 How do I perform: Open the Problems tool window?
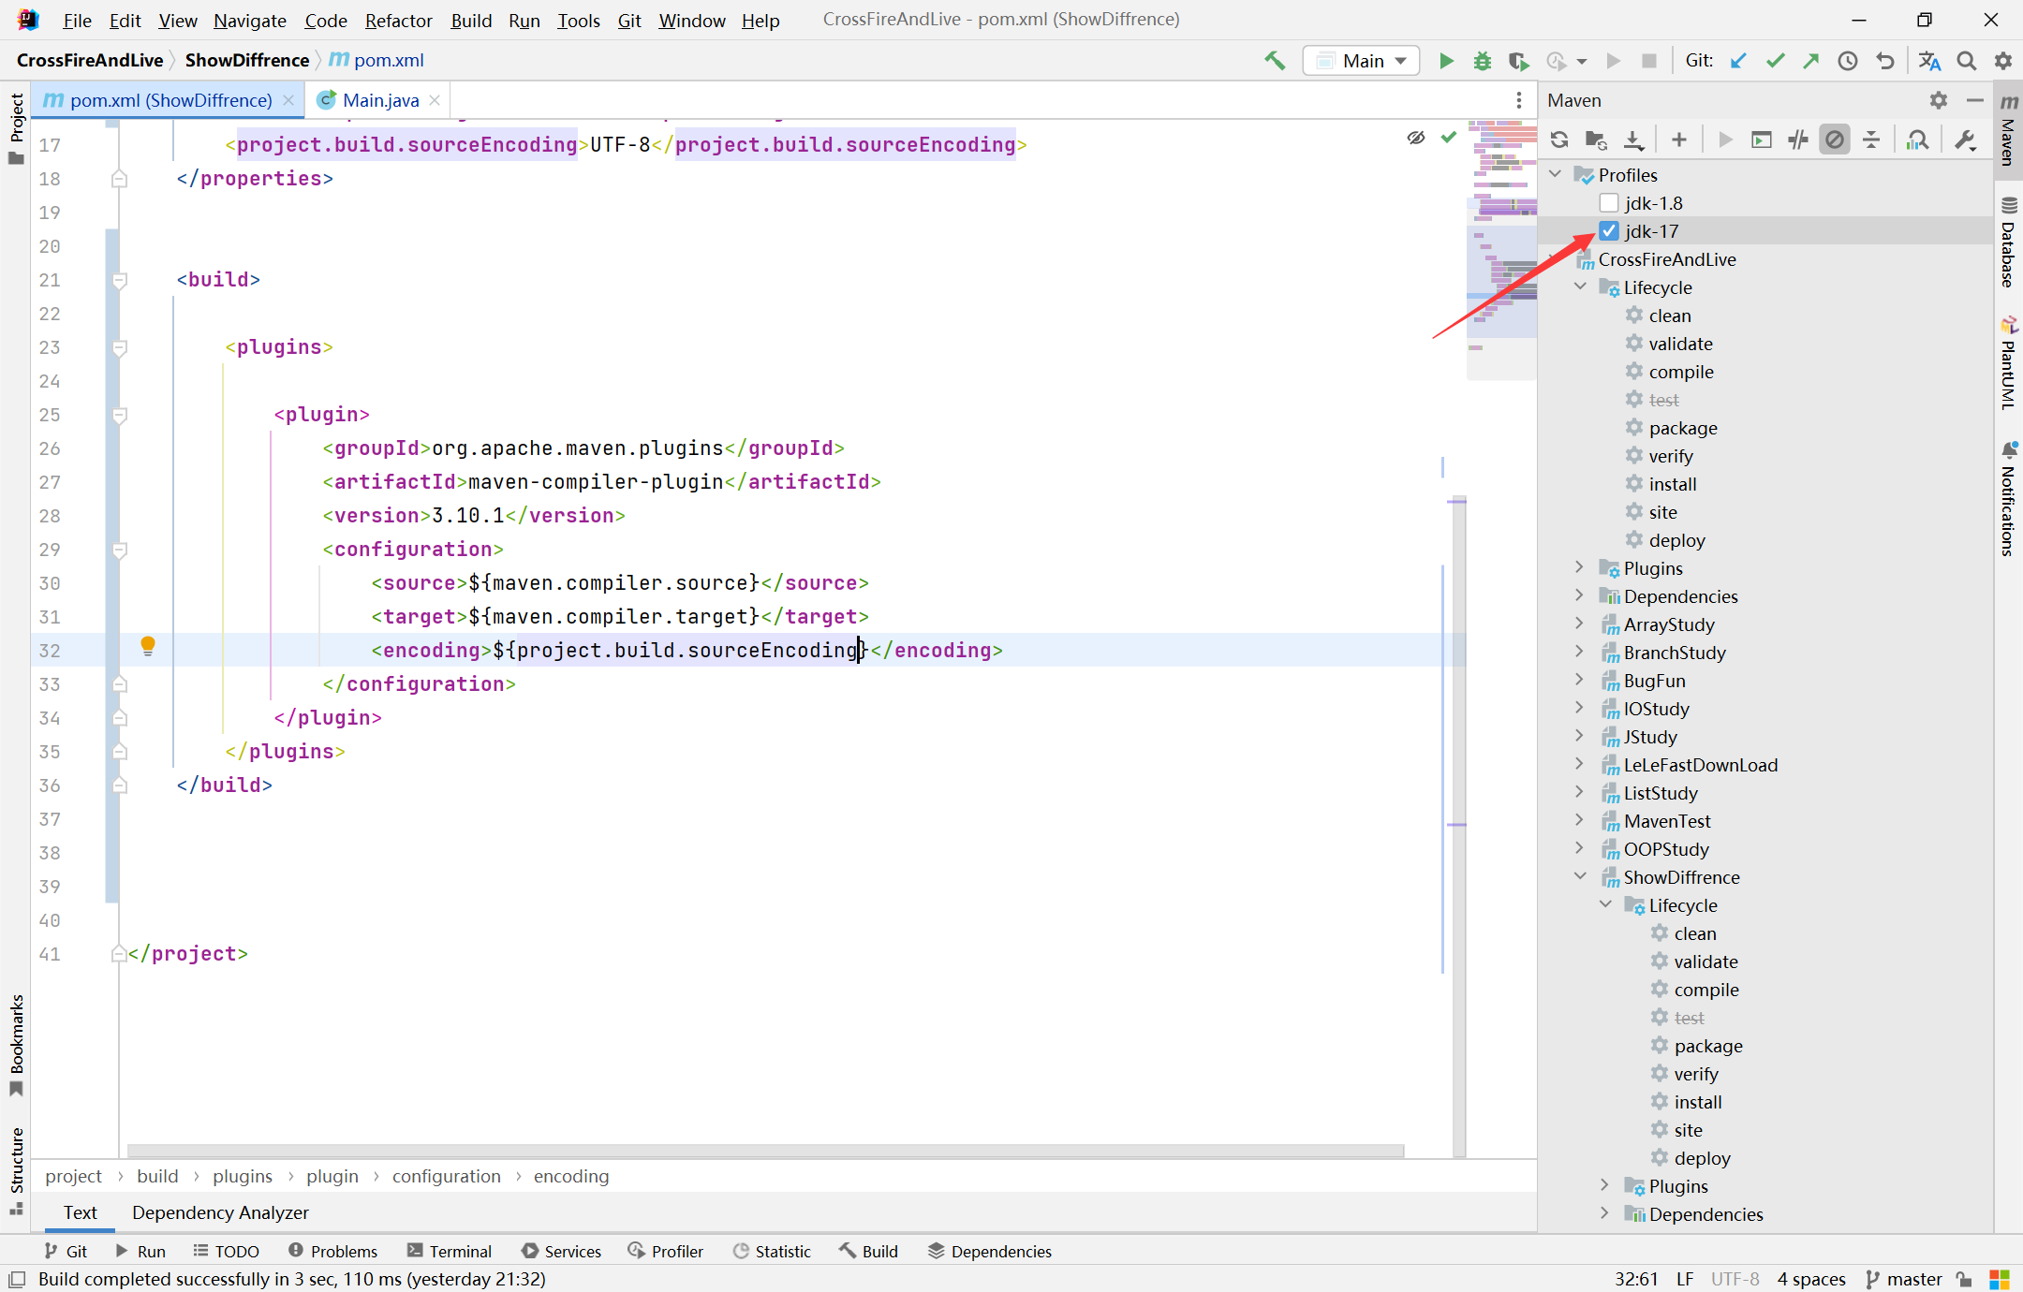[332, 1252]
